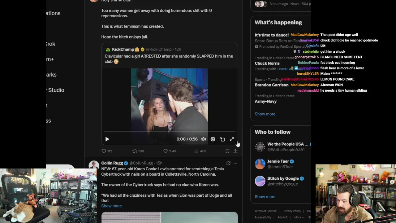Screen dimensions: 396x223
Task: Bookmark the Clavicular tweet
Action: [227, 151]
